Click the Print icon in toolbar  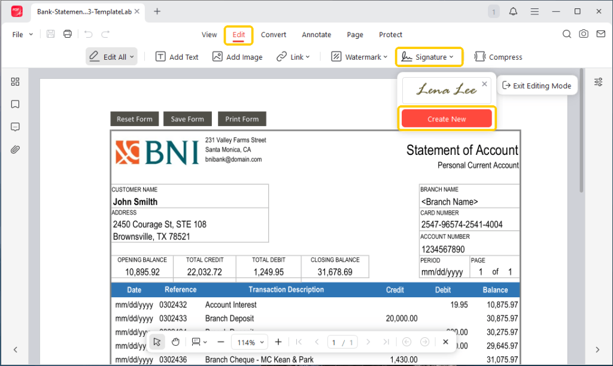tap(68, 34)
